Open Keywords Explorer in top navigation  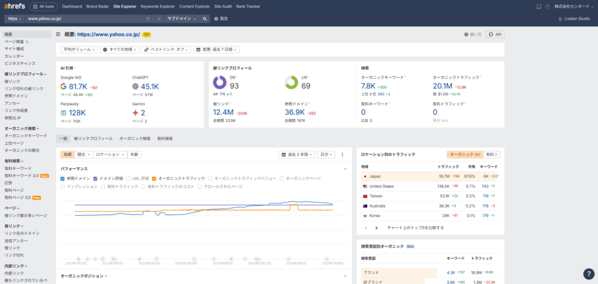[x=158, y=6]
